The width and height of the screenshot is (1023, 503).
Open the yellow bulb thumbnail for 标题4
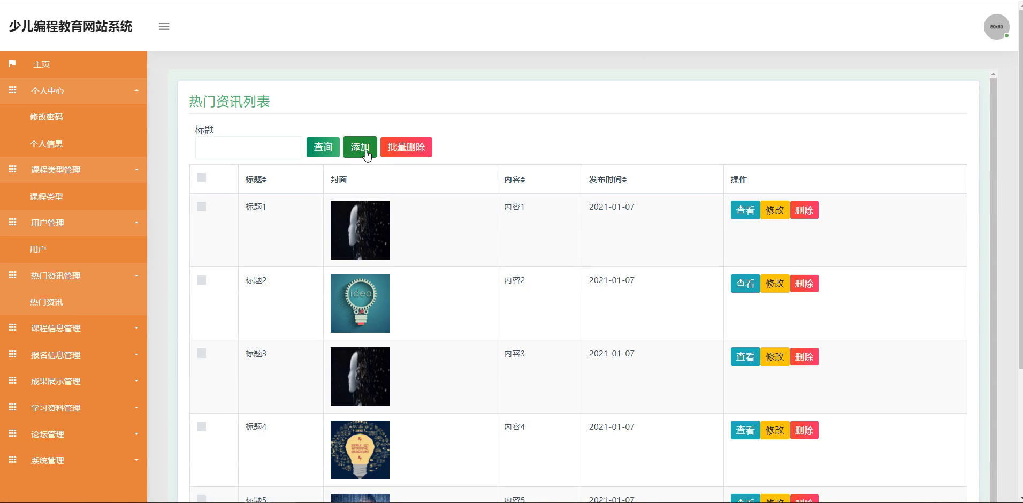[360, 450]
